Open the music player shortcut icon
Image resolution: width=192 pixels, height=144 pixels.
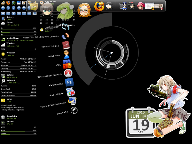tap(13, 3)
